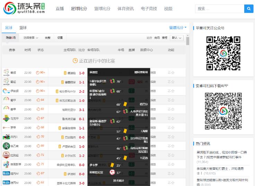Star the 葡甲 match as favorite
The image size is (255, 186).
click(x=173, y=100)
